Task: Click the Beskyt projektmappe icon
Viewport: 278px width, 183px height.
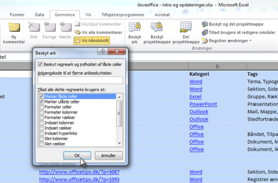Action: coord(157,28)
